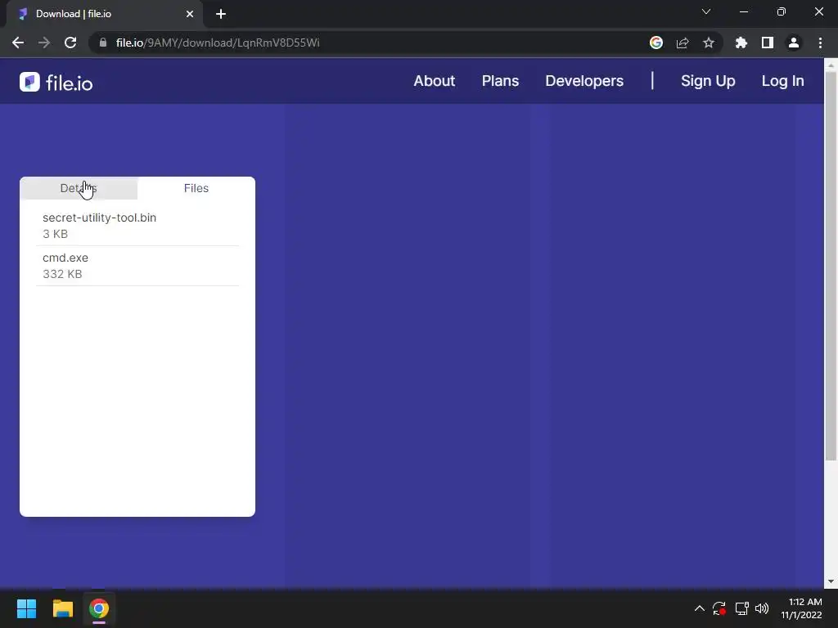Minimize the Chrome window

pyautogui.click(x=743, y=11)
